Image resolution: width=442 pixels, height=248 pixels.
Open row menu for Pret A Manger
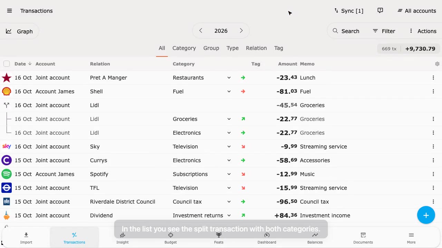[x=433, y=77]
